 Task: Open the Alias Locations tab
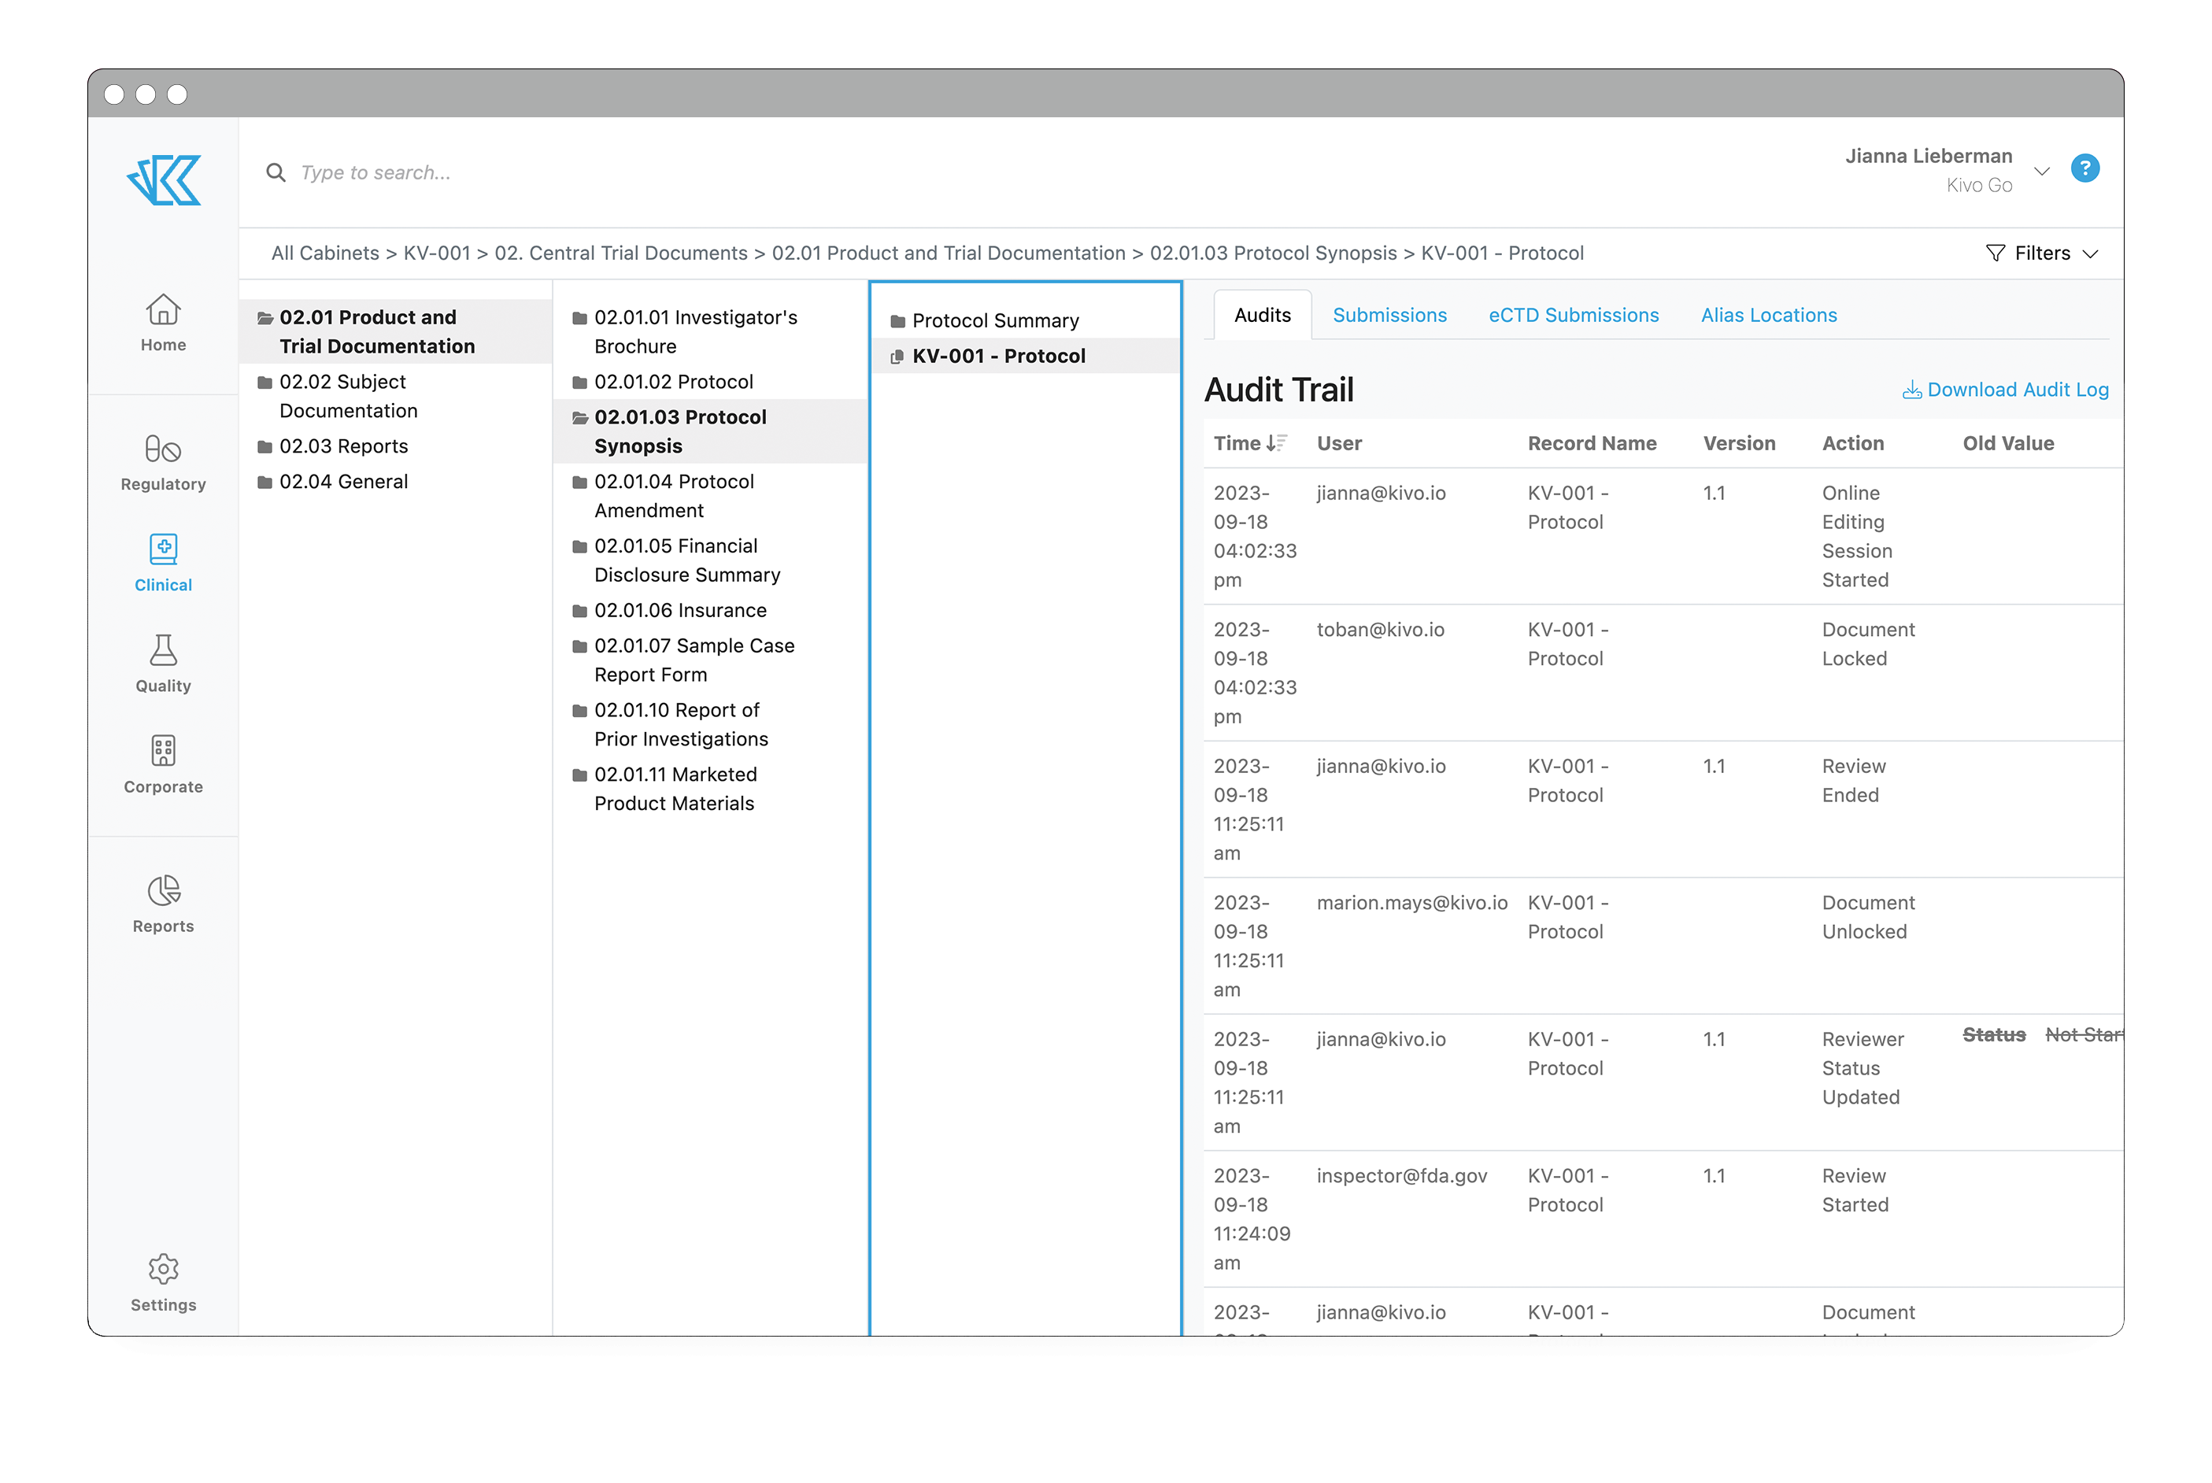tap(1767, 315)
